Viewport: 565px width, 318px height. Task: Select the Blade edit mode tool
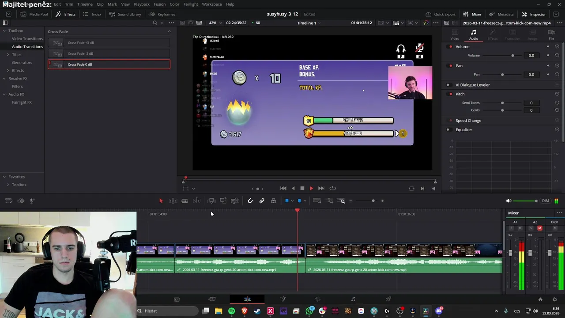[197, 201]
